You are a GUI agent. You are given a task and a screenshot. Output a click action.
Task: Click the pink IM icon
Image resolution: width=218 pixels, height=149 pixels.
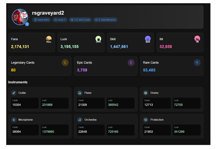coord(197,39)
